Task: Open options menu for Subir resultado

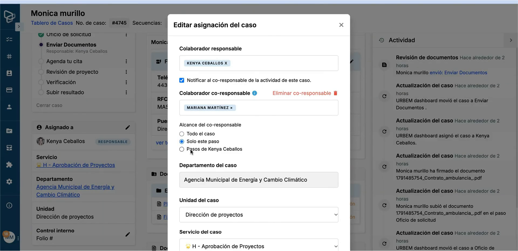Action: click(x=126, y=92)
